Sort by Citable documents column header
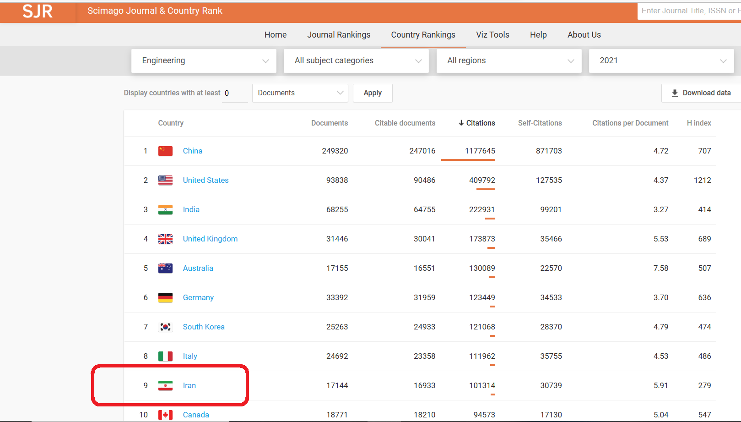The height and width of the screenshot is (422, 741). (x=405, y=123)
